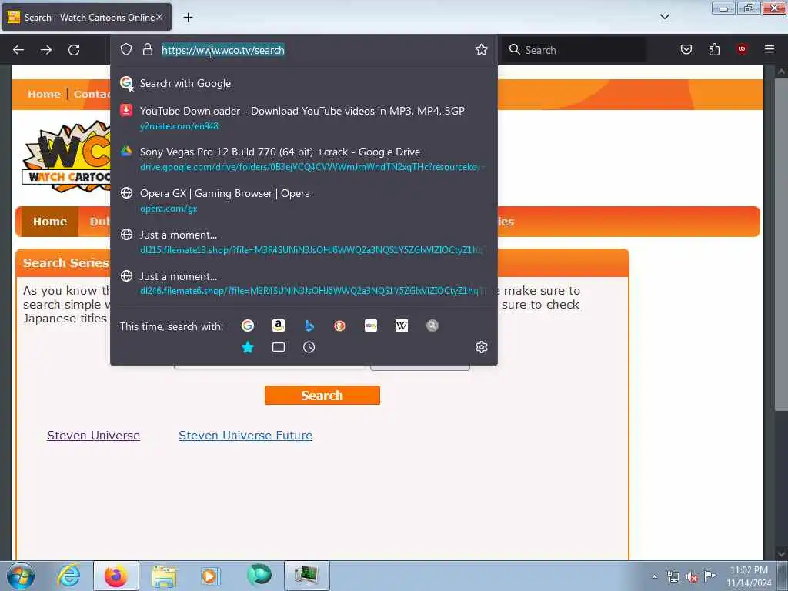The width and height of the screenshot is (788, 591).
Task: Open the Opera GX Gaming Browser suggestion
Action: (x=303, y=201)
